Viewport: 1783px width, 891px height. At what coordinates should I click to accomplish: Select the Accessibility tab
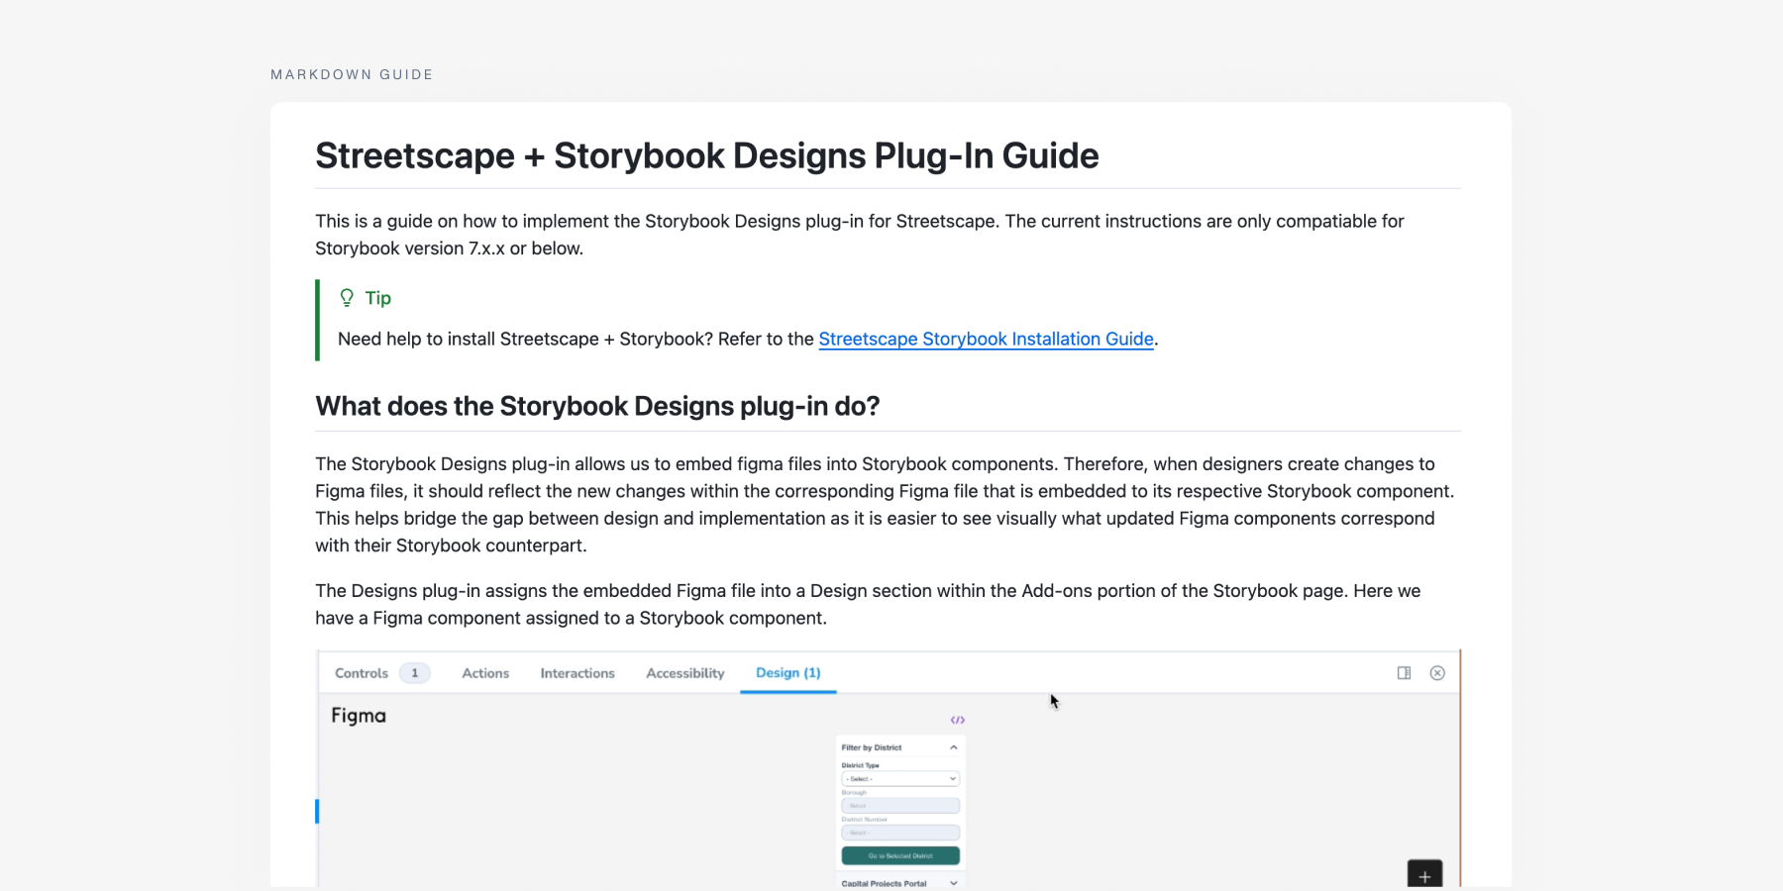click(685, 673)
